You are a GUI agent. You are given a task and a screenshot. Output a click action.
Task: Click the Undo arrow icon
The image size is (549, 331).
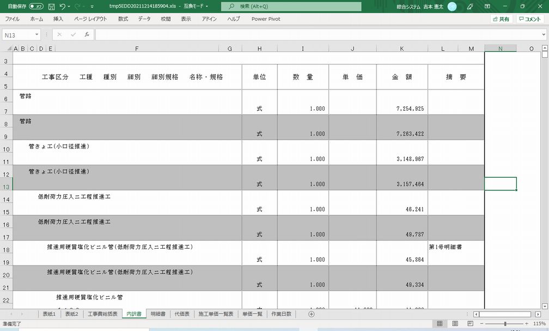pyautogui.click(x=63, y=7)
